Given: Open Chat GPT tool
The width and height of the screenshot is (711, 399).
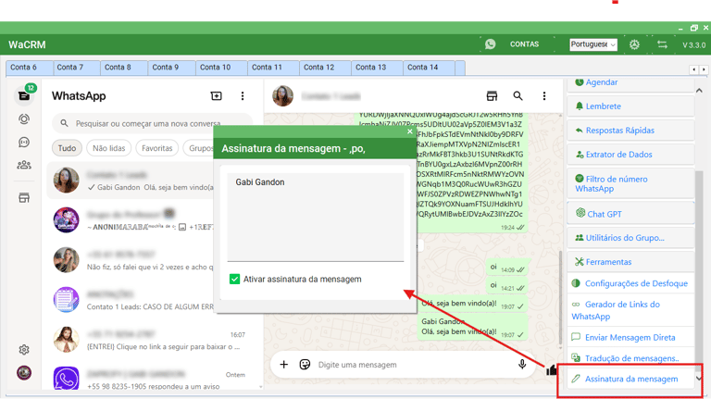Looking at the screenshot, I should [x=630, y=214].
